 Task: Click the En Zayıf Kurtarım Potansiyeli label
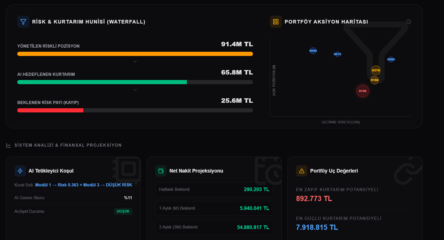coord(337,190)
